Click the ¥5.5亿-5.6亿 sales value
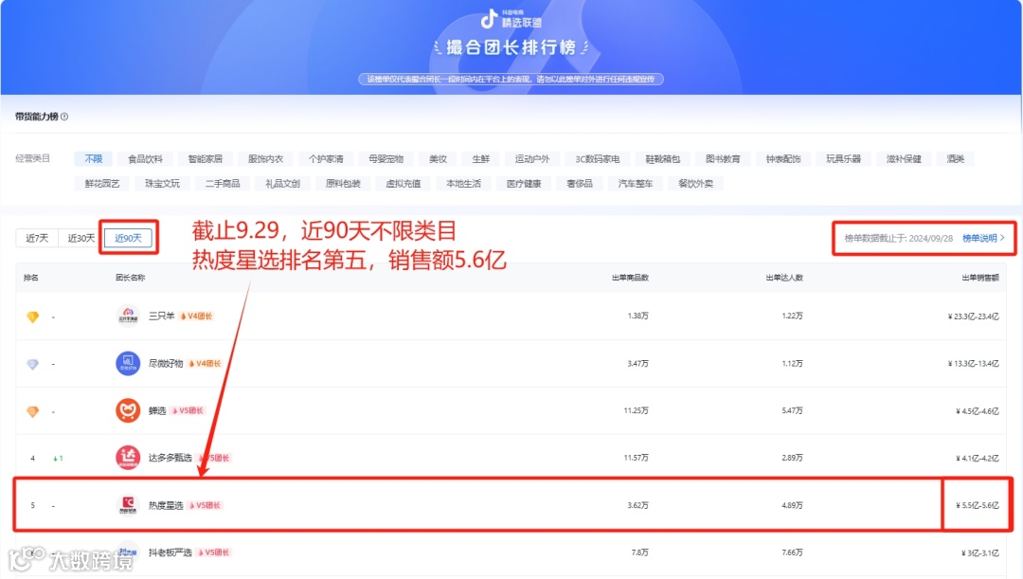 (977, 505)
